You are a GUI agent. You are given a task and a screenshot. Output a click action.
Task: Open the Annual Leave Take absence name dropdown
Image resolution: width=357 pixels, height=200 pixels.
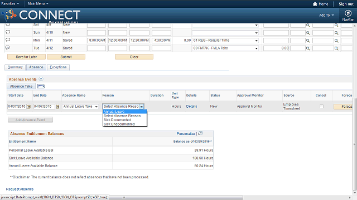(80, 106)
